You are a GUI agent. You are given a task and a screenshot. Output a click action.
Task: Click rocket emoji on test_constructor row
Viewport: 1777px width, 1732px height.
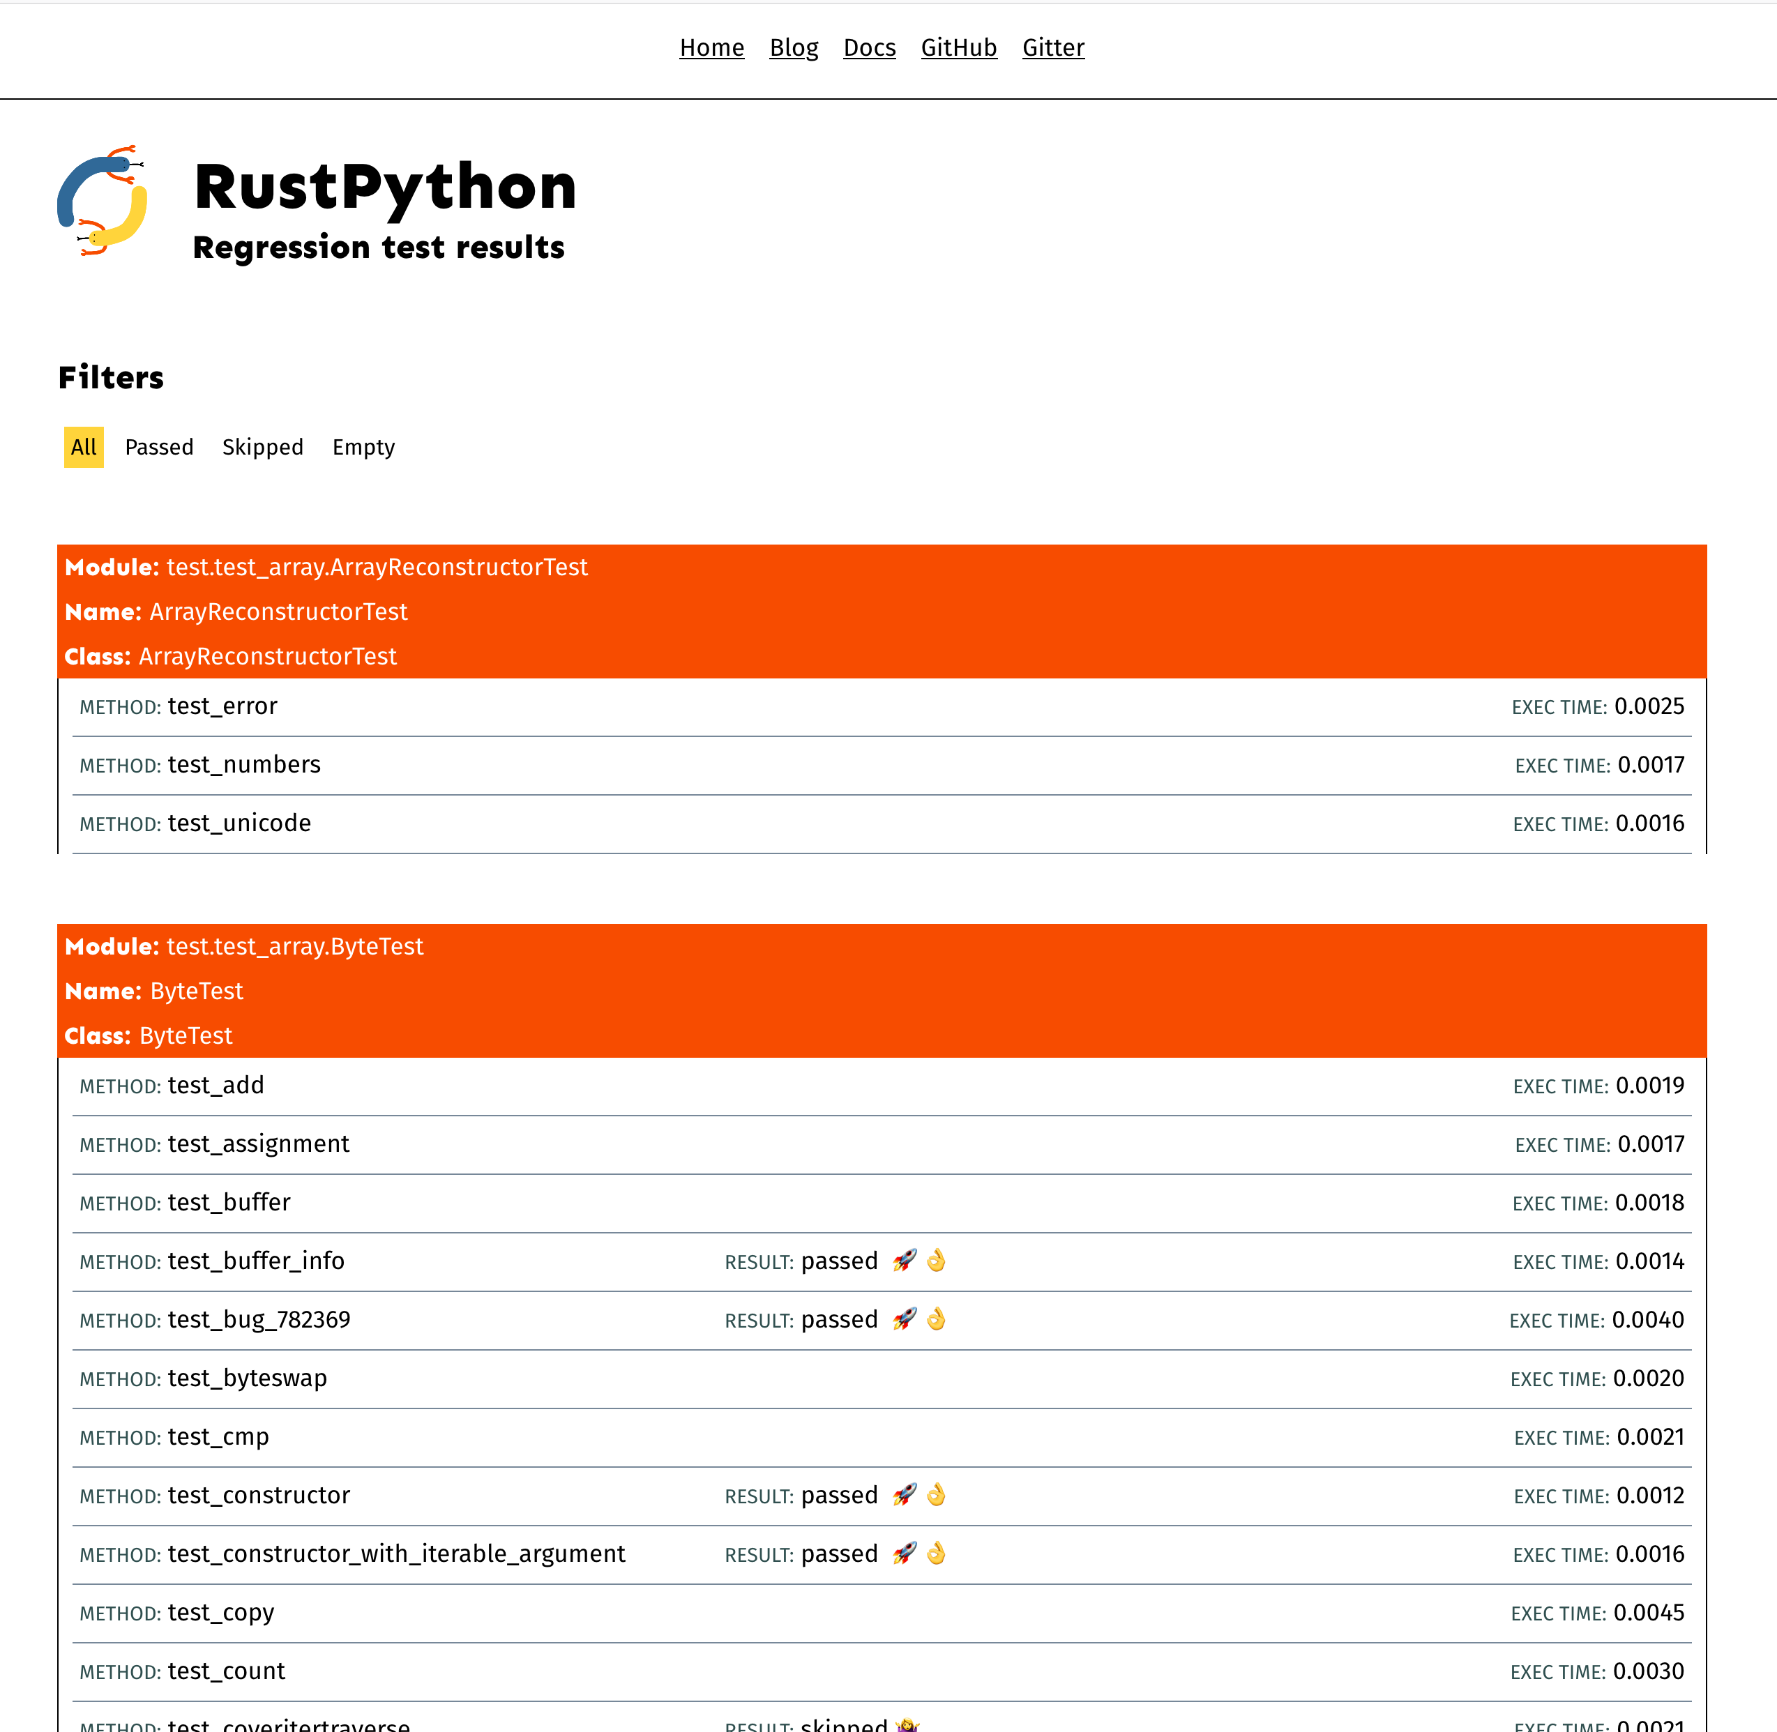coord(905,1494)
